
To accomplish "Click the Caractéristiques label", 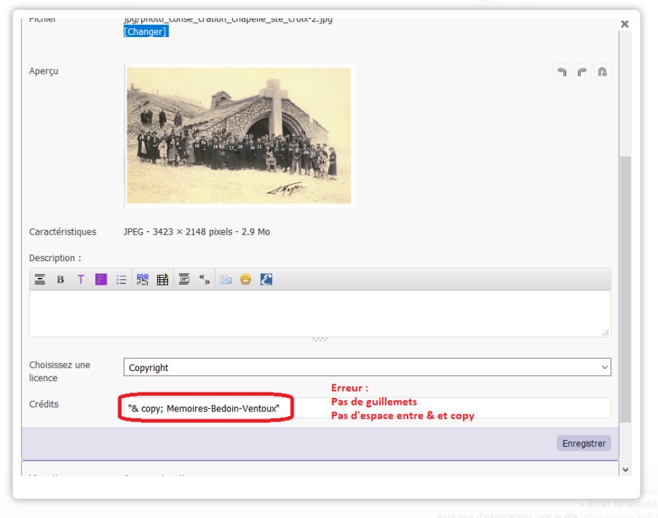I will click(63, 231).
